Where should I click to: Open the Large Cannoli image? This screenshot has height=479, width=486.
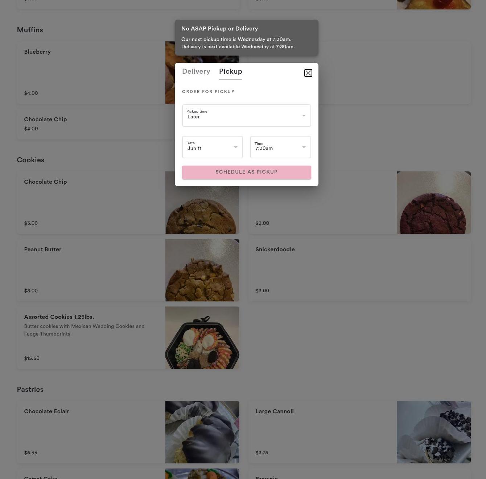click(x=433, y=432)
